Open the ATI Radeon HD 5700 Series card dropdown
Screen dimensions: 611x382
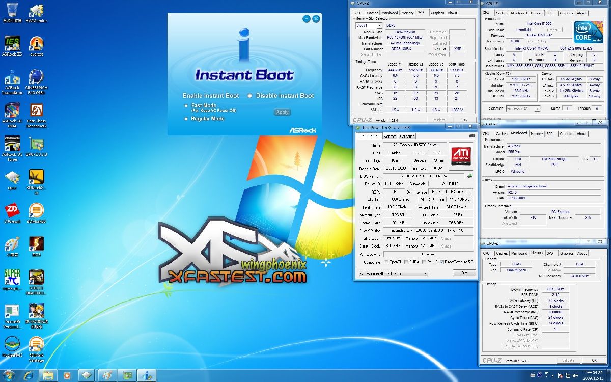[x=393, y=274]
